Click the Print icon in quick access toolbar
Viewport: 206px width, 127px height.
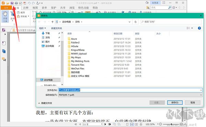click(x=16, y=3)
